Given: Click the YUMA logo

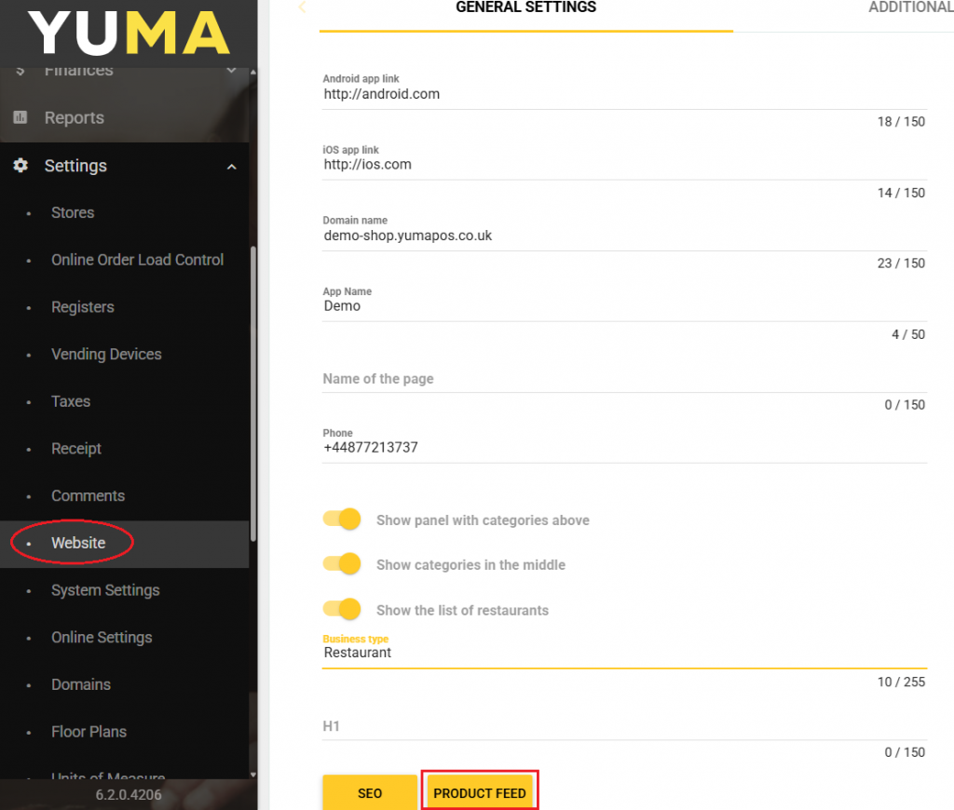Looking at the screenshot, I should coord(129,32).
